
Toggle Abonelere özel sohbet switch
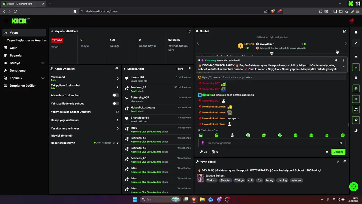116,95
